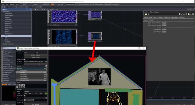195x105 pixels.
Task: Click bypass X flag on autoMediaPlayer node
Action: click(x=50, y=14)
